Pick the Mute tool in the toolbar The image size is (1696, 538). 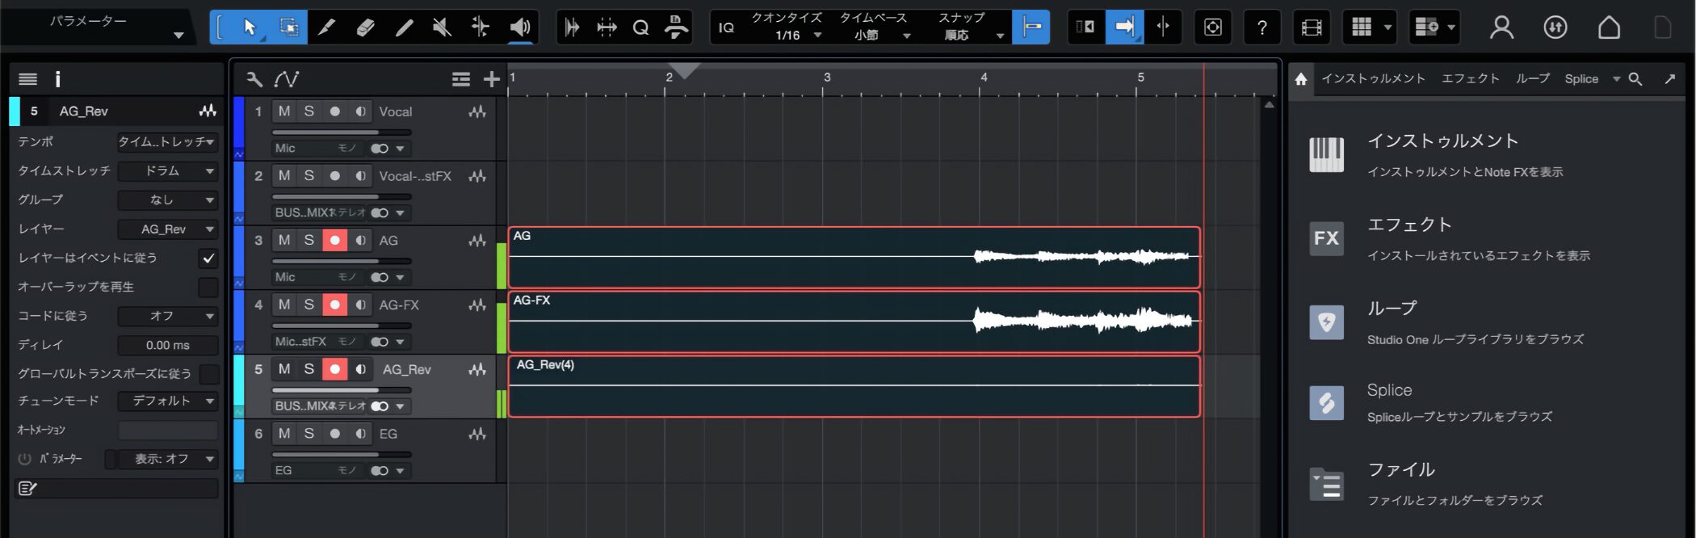[442, 27]
